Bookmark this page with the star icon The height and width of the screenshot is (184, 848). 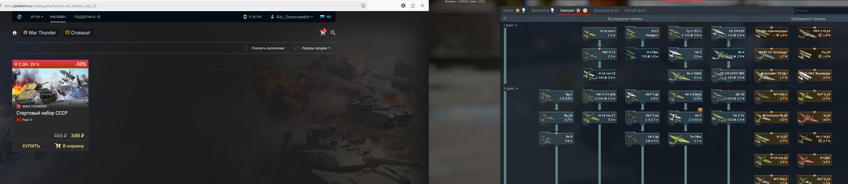(363, 6)
